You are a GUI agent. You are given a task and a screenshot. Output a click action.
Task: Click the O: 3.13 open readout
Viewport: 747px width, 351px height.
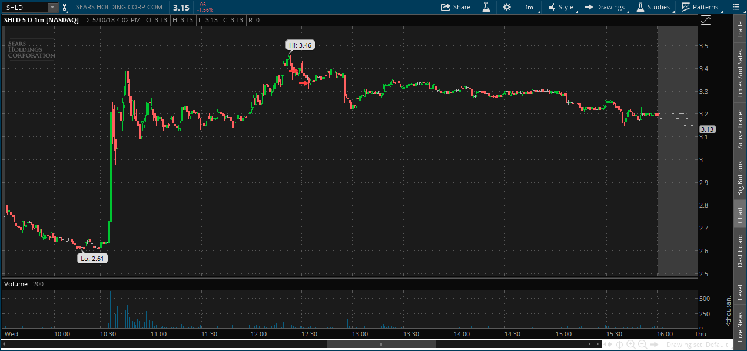[157, 20]
